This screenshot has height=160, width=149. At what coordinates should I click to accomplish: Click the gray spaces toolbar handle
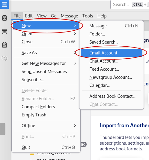pyautogui.click(x=3, y=129)
